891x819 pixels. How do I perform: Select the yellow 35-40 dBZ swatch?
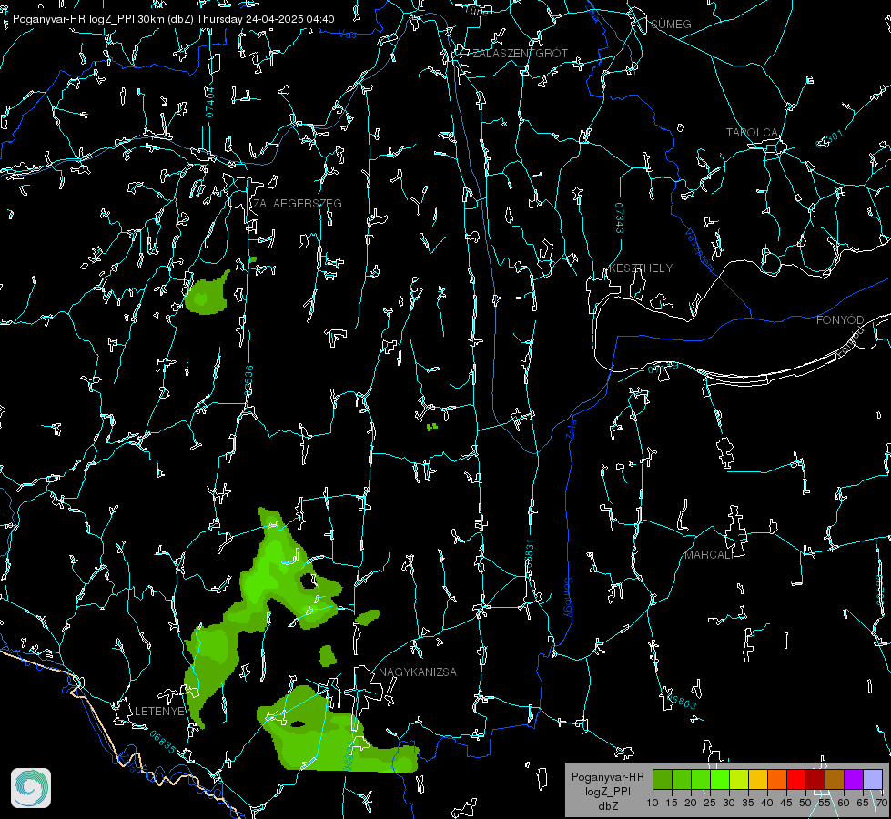point(758,779)
